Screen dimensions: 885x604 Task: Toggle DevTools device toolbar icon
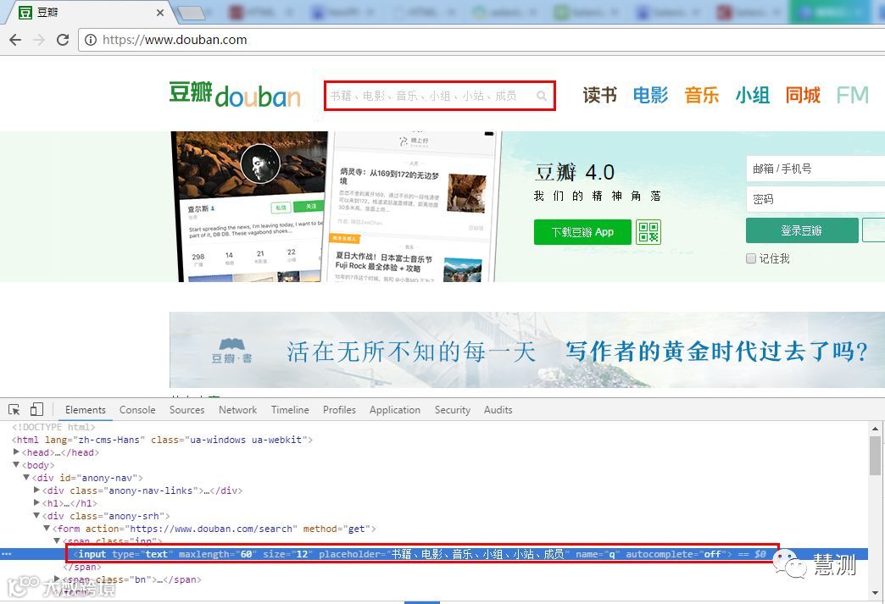tap(36, 409)
